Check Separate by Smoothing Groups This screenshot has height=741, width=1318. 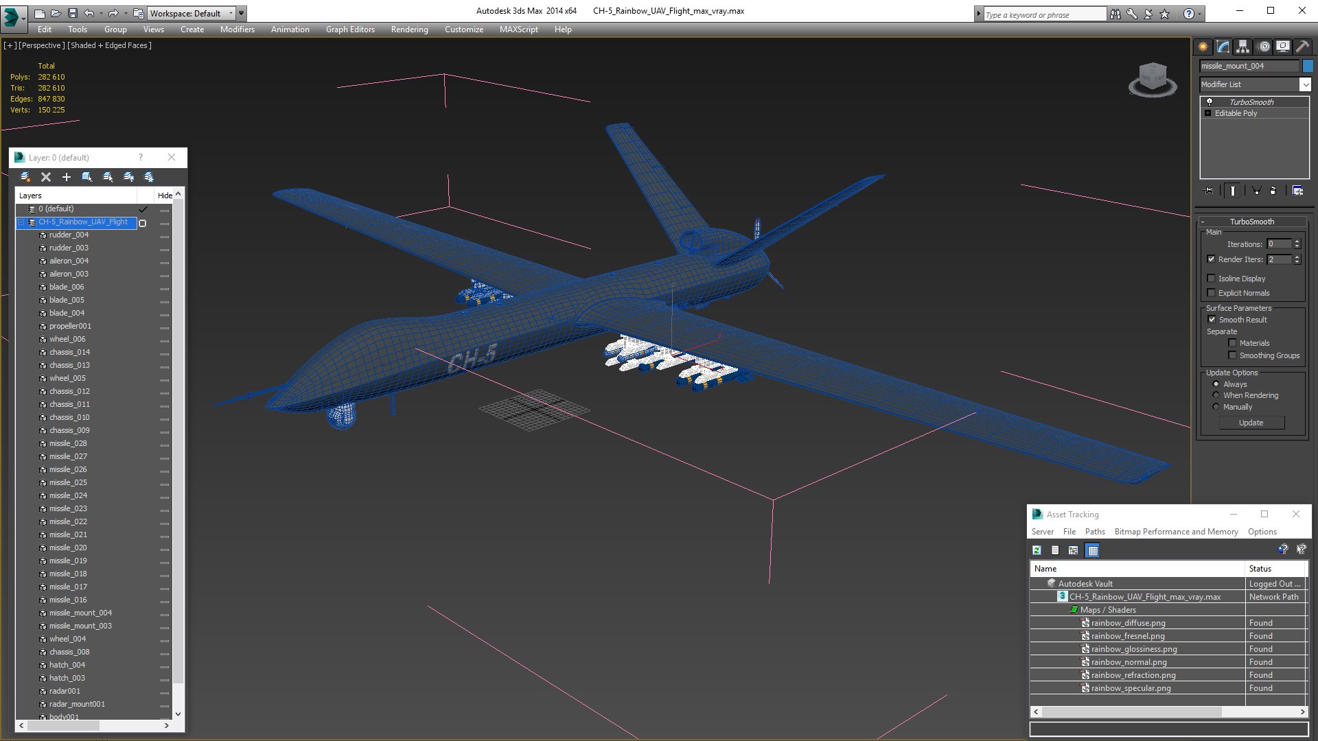click(1233, 355)
